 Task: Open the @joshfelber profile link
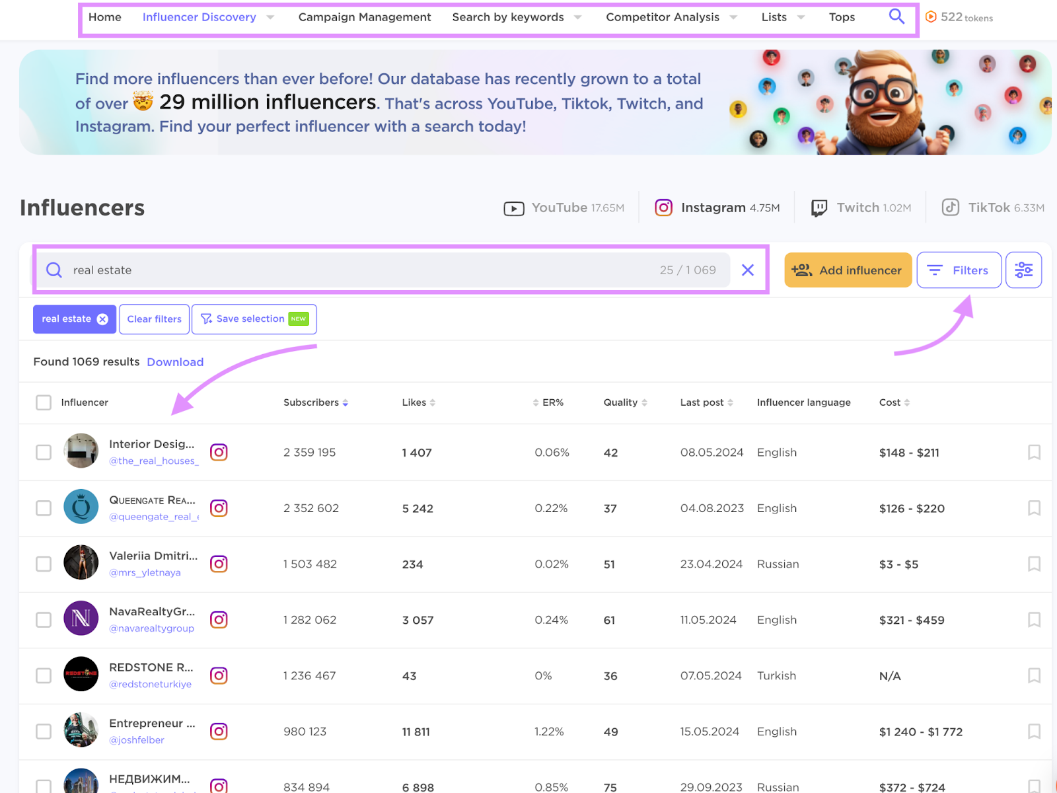click(x=137, y=740)
